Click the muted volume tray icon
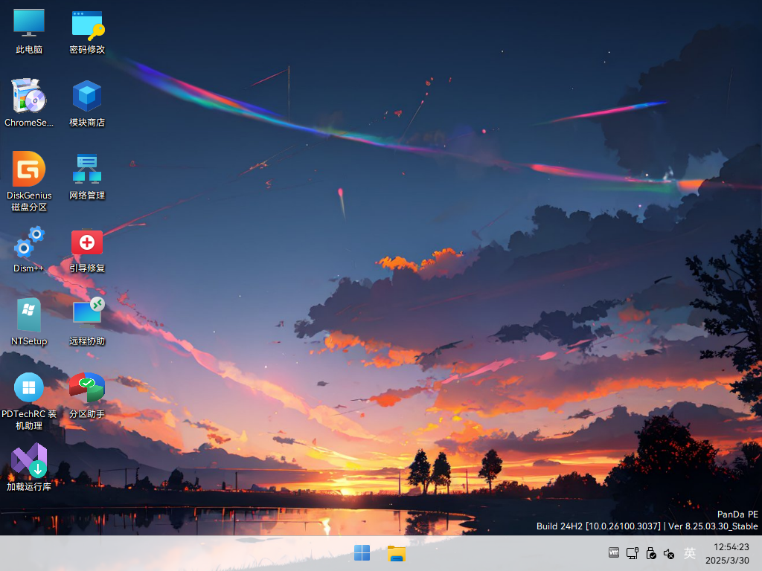 tap(669, 553)
